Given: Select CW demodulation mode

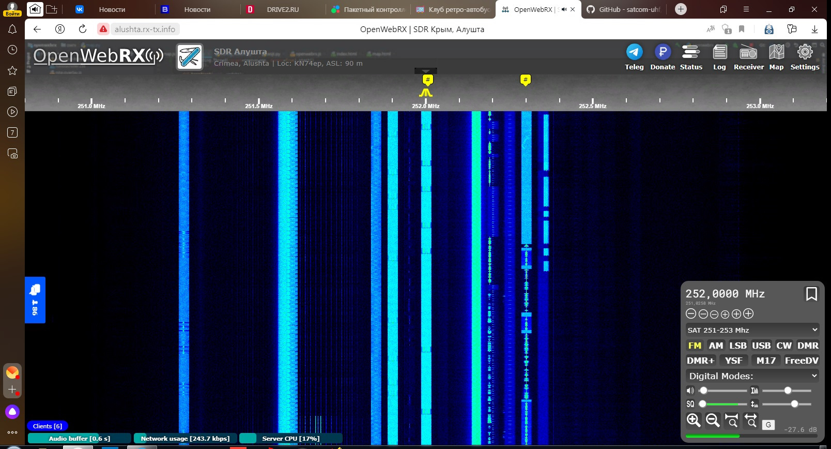Looking at the screenshot, I should point(784,346).
